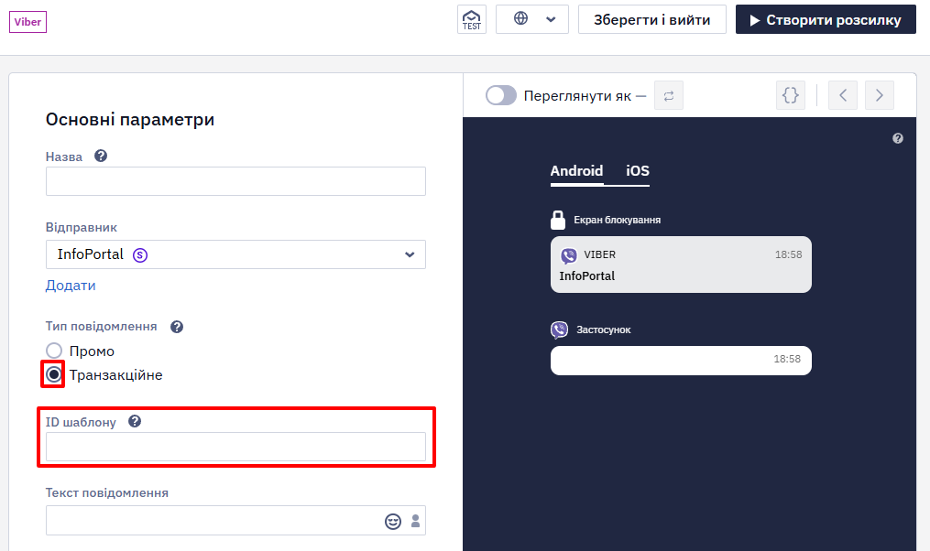This screenshot has width=930, height=551.
Task: Click the InfoPortal text in notification
Action: [586, 276]
